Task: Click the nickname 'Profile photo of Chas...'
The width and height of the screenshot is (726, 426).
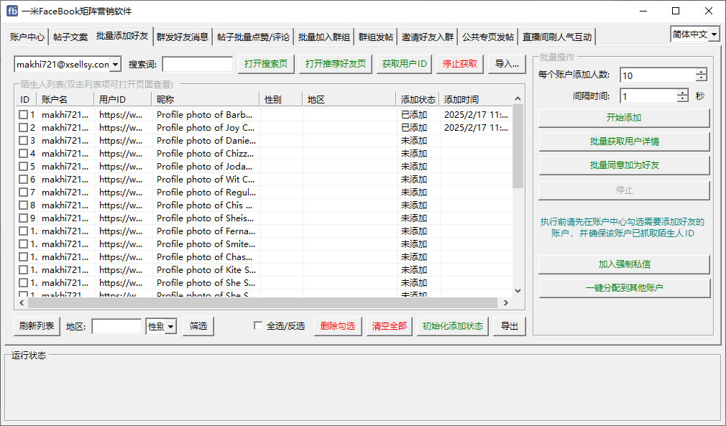Action: [x=205, y=257]
